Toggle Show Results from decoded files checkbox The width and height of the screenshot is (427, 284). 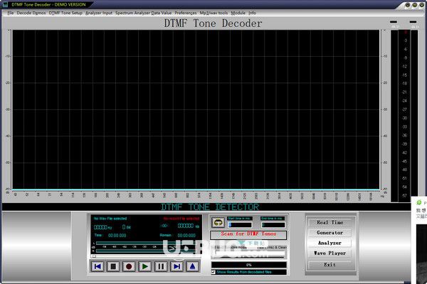213,272
